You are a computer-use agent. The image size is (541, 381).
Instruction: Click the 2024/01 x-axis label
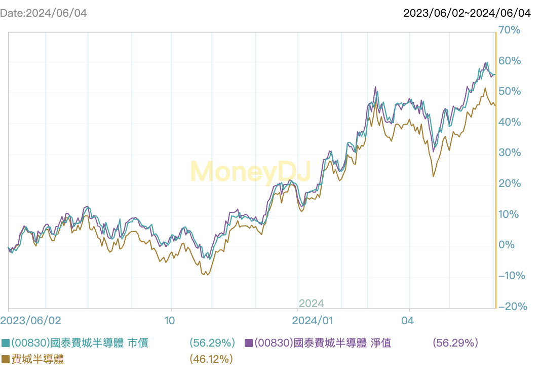tap(313, 321)
